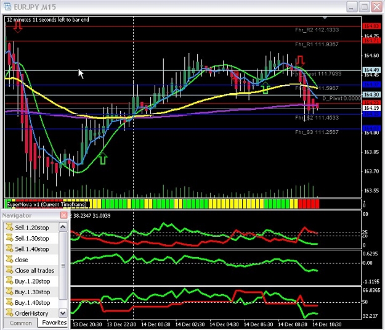Click the D_Pivot 0.0000 label
This screenshot has height=330, width=385.
[341, 98]
